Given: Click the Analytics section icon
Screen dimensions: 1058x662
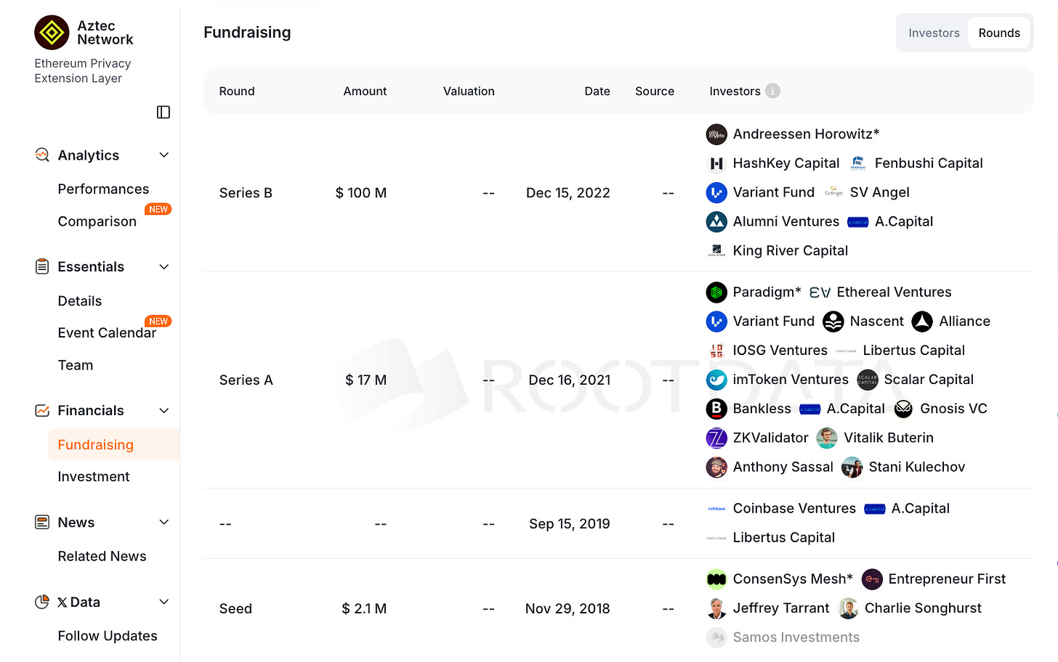Looking at the screenshot, I should [42, 155].
